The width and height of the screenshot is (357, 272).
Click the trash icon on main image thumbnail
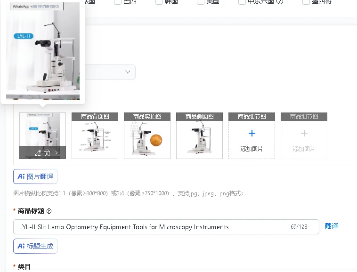click(47, 153)
